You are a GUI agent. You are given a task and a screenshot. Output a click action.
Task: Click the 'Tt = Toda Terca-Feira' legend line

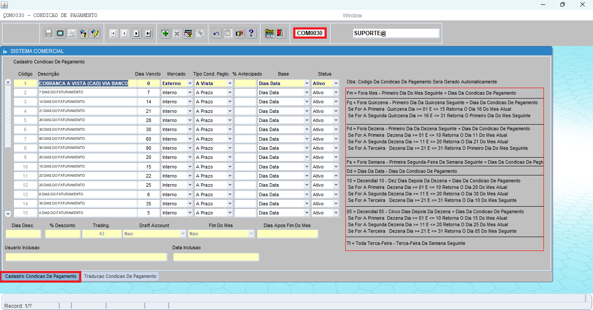point(406,243)
